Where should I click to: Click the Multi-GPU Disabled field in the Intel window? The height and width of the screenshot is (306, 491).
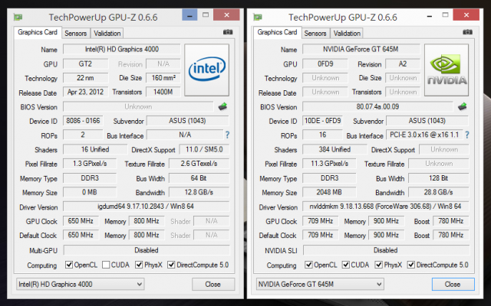coord(147,250)
